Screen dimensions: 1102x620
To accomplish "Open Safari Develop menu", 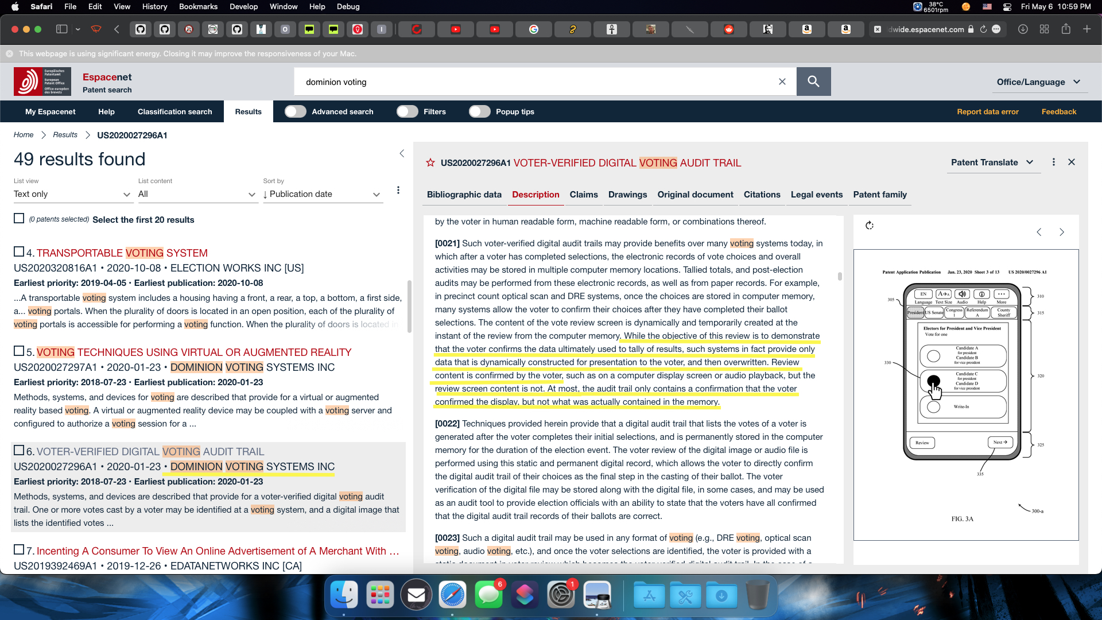I will click(243, 6).
